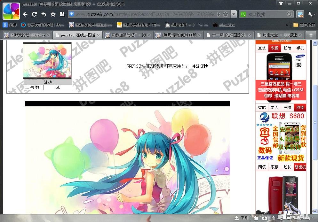Click the large completed Miku puzzle image
The image size is (318, 222).
pyautogui.click(x=128, y=157)
